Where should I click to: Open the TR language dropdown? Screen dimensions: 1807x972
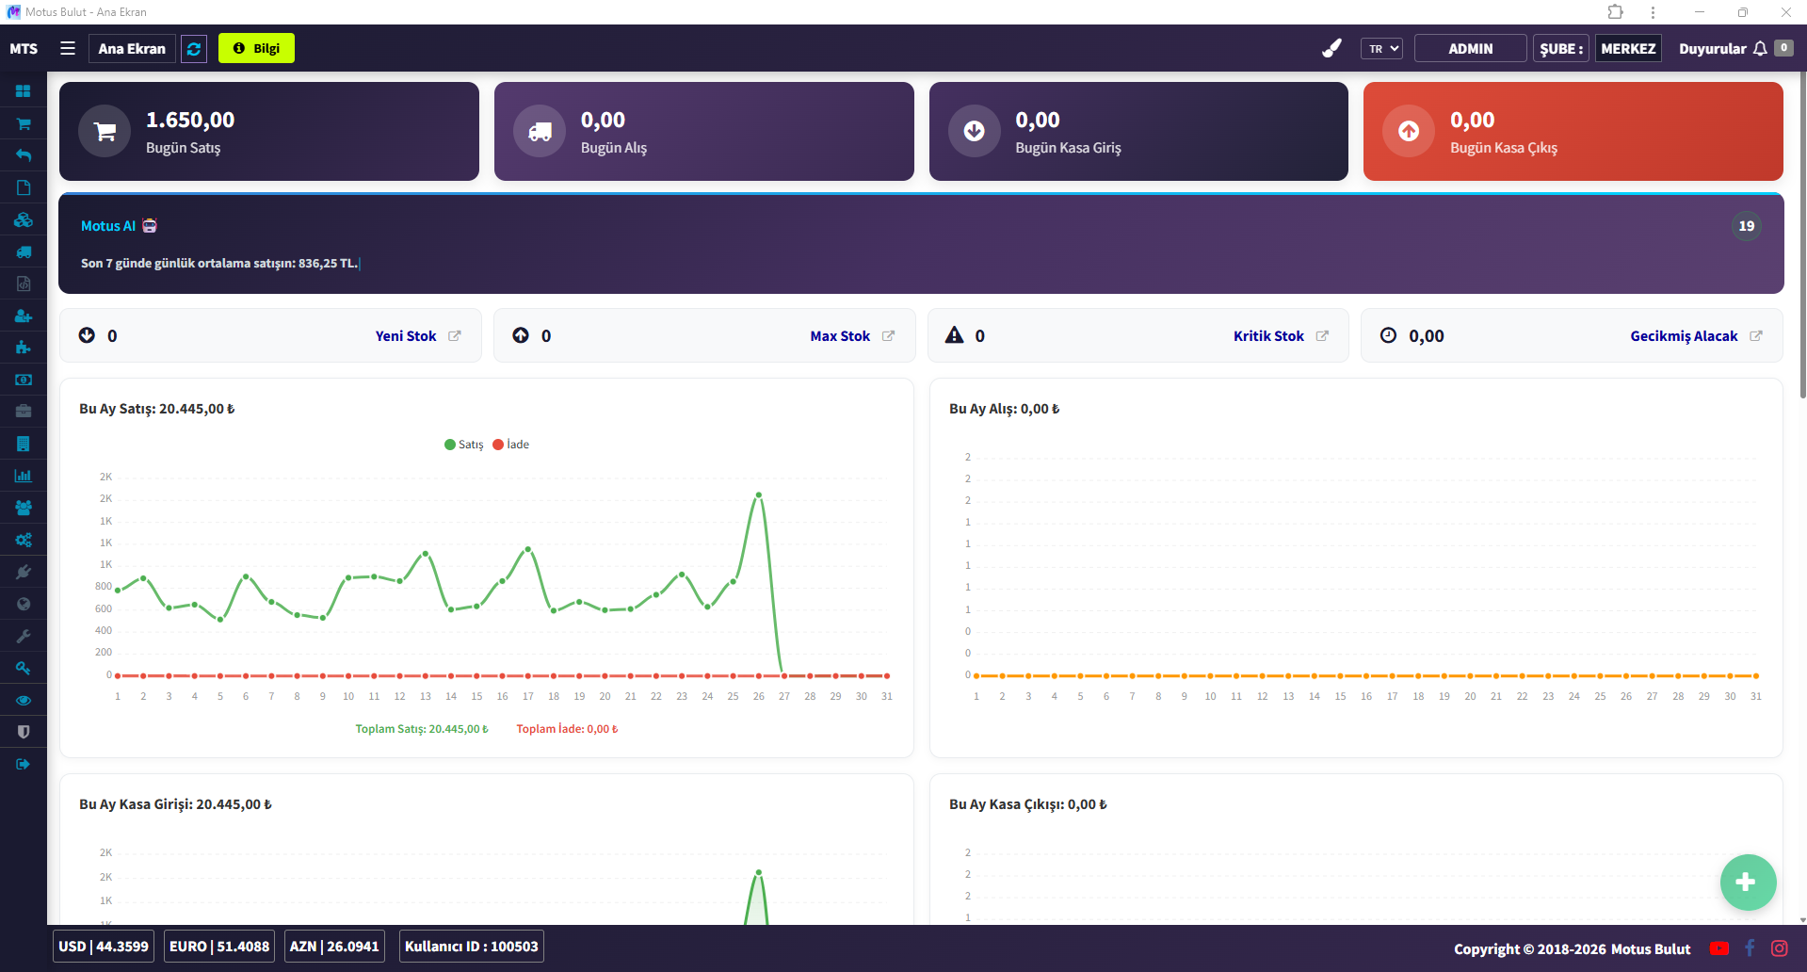tap(1381, 49)
